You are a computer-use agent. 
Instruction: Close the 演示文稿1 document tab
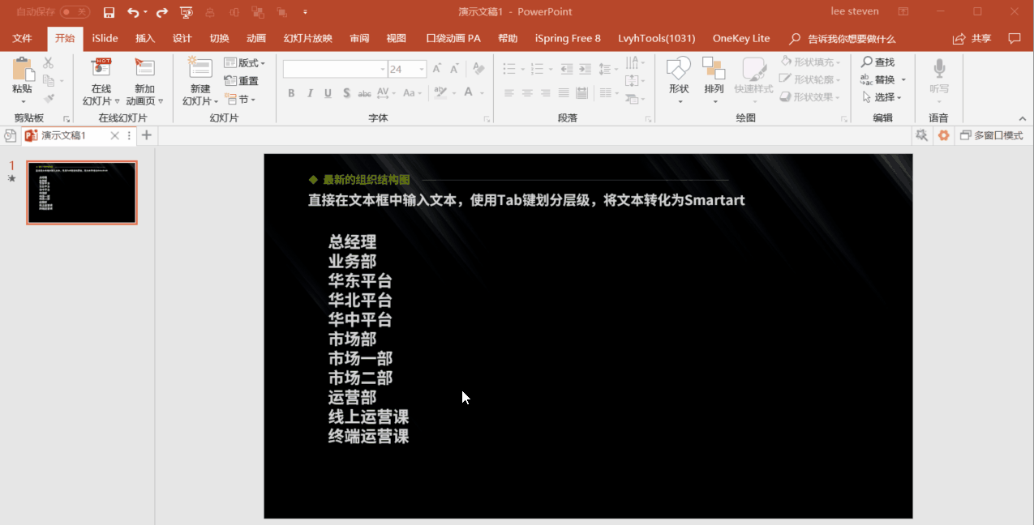tap(114, 135)
